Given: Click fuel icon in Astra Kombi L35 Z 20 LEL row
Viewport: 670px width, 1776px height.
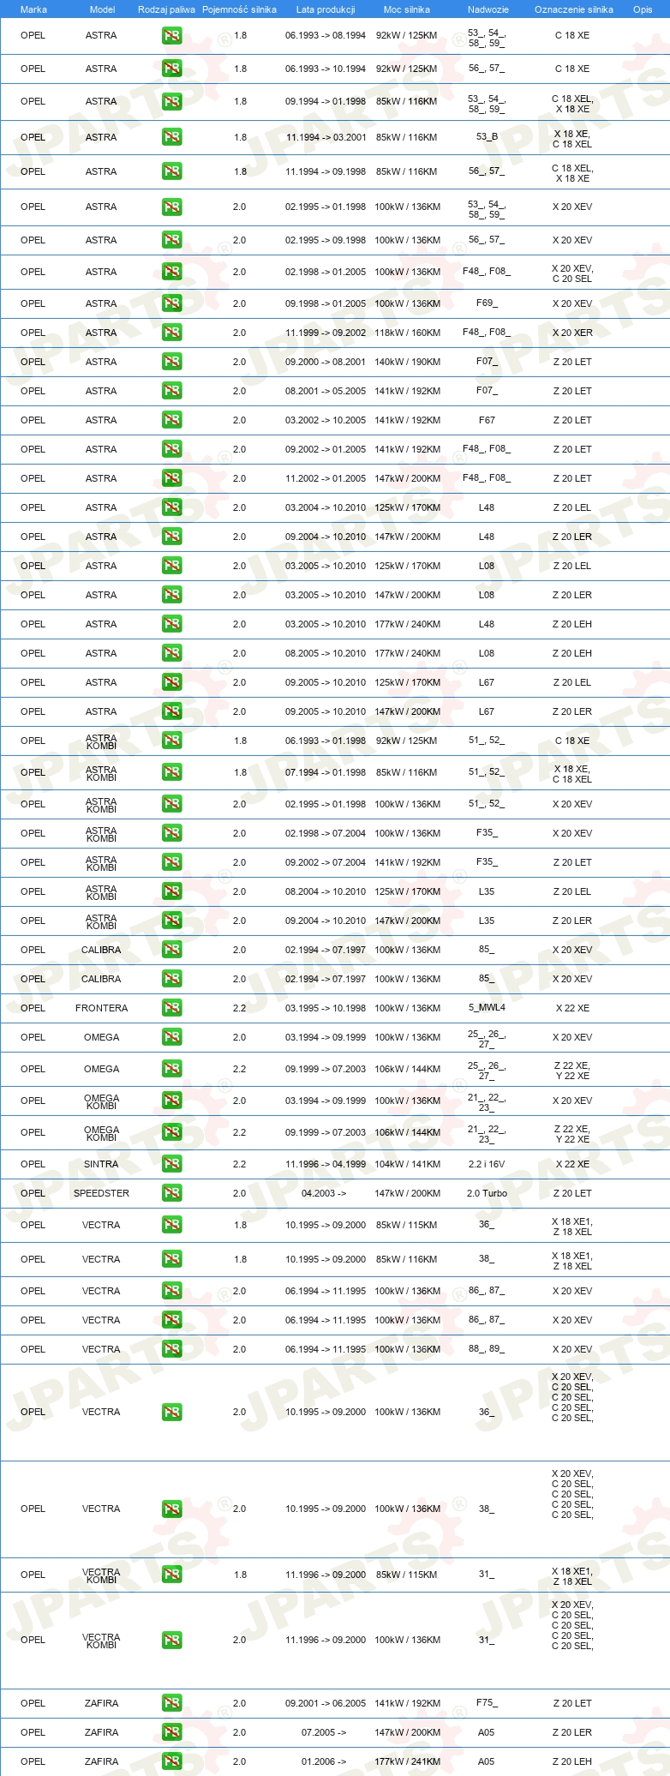Looking at the screenshot, I should click(x=171, y=891).
